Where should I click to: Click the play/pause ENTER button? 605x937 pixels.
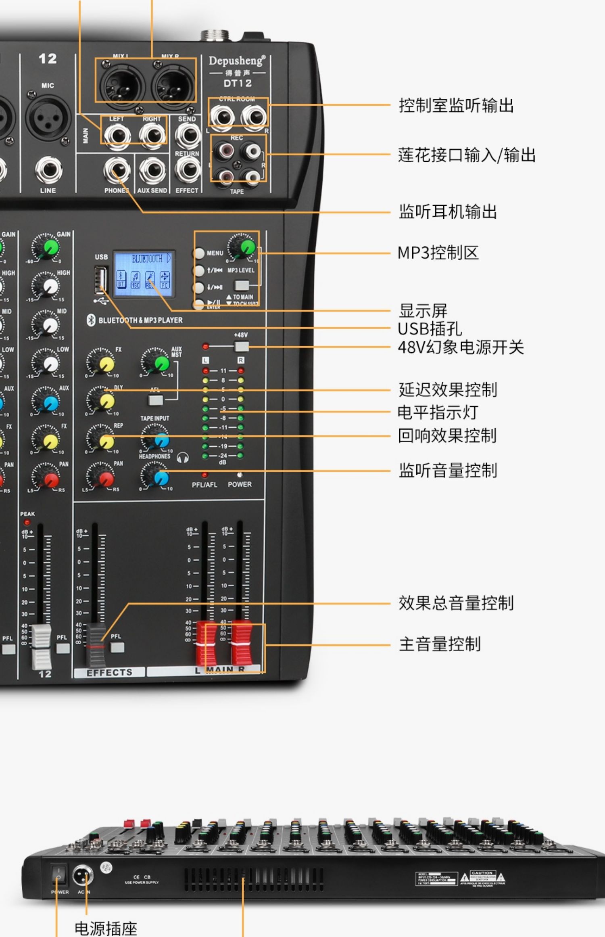pyautogui.click(x=199, y=304)
